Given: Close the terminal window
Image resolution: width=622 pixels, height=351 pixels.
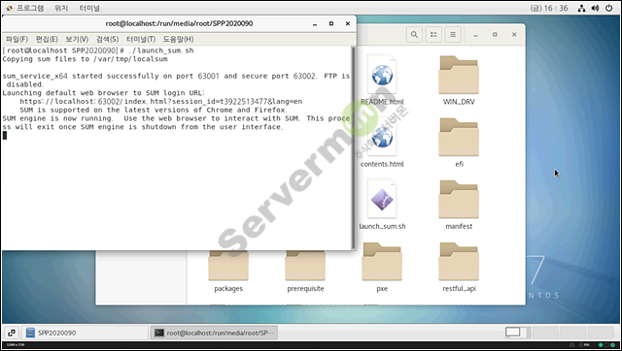Looking at the screenshot, I should 348,23.
